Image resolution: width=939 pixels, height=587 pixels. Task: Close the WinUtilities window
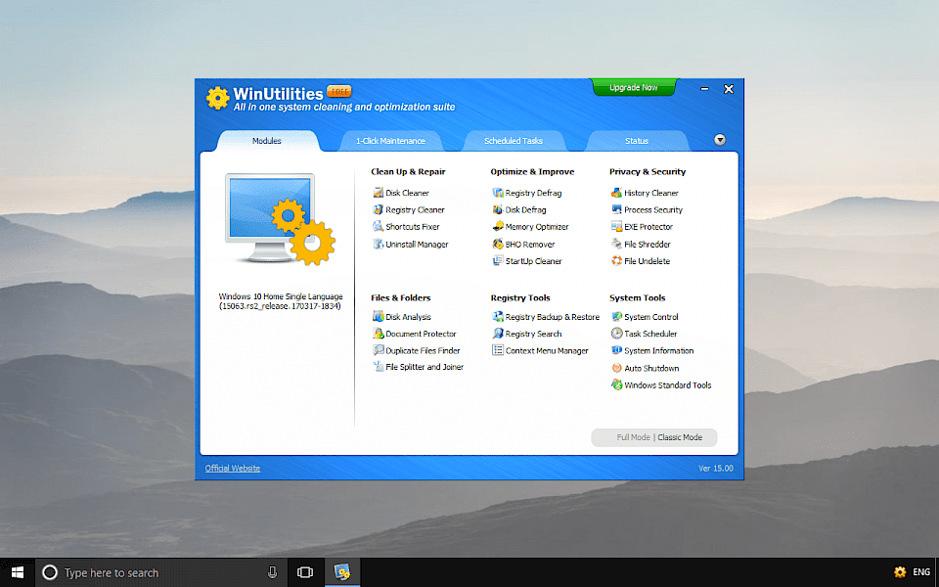[x=729, y=89]
